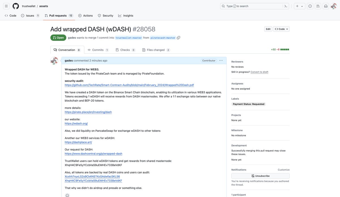Viewport: 340px width, 197px height.
Task: Click Convert to draft link
Action: [x=259, y=72]
